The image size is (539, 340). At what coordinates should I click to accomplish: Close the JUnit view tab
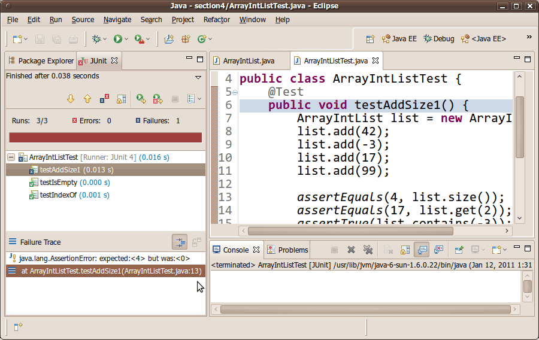tap(114, 60)
